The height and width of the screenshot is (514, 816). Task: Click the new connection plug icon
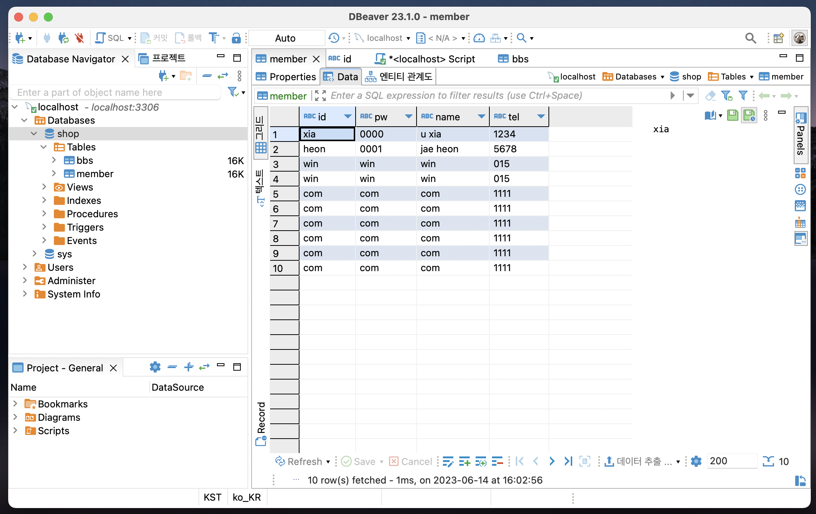tap(20, 38)
